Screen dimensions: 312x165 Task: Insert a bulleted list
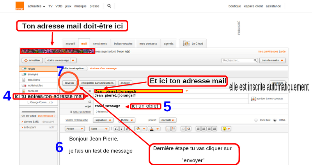click(x=173, y=129)
